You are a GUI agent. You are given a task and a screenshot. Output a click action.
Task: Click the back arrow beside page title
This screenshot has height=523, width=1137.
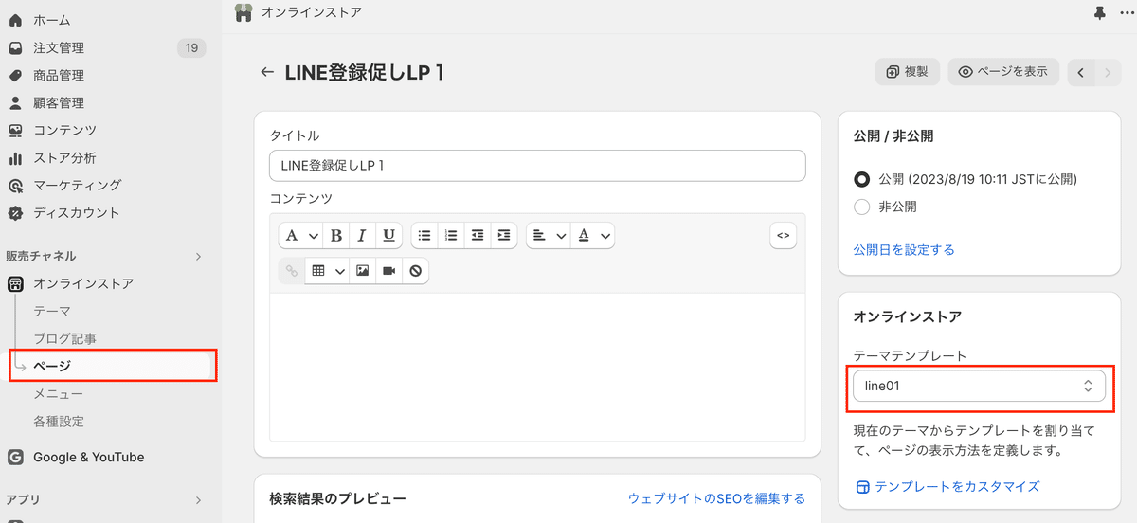tap(267, 72)
